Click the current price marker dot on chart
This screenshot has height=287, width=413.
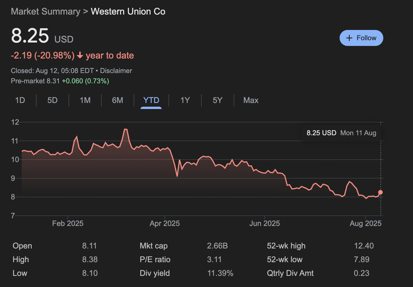point(380,192)
